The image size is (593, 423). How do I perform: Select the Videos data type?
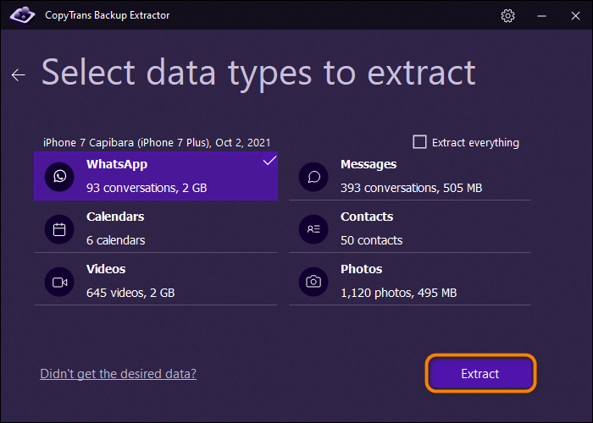pyautogui.click(x=156, y=282)
